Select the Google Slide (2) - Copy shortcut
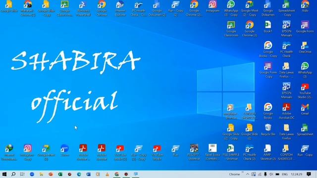This screenshot has height=178, width=317. pos(231,132)
